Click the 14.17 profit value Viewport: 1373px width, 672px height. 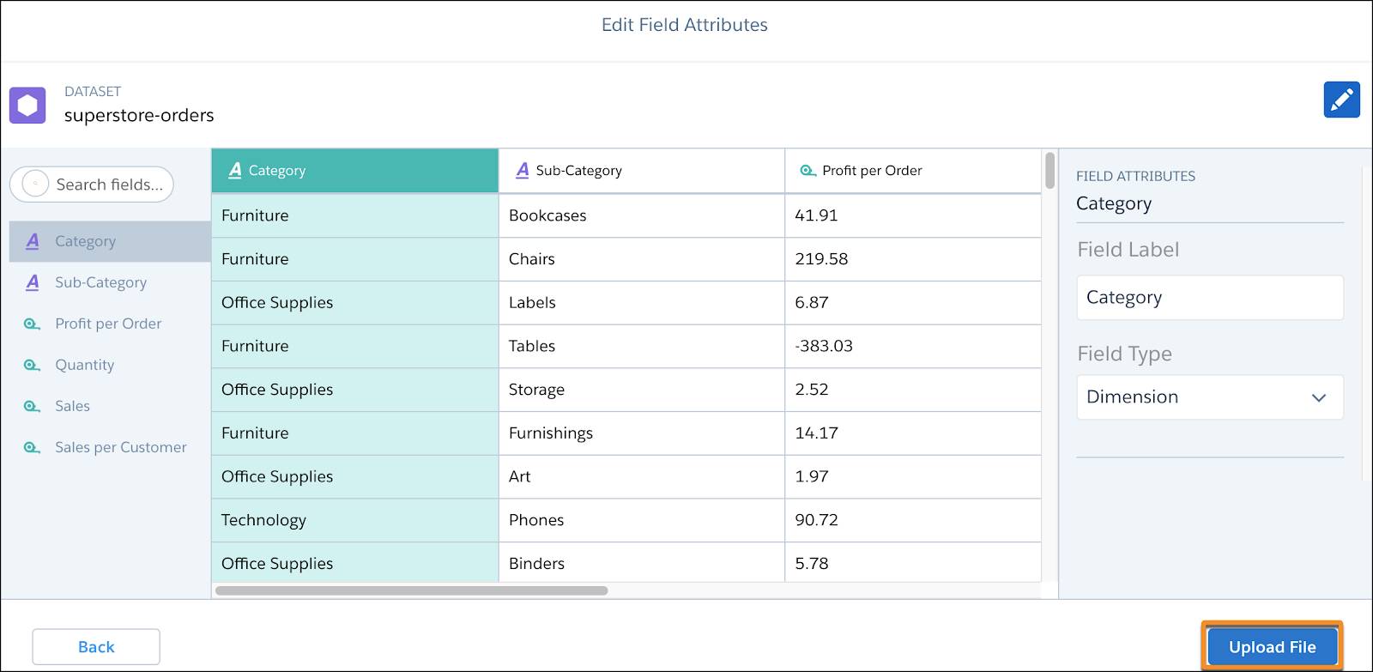[x=816, y=433]
